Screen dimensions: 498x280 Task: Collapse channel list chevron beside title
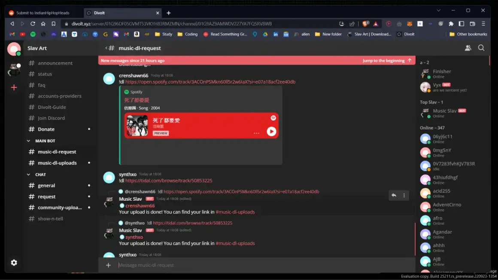[x=106, y=48]
